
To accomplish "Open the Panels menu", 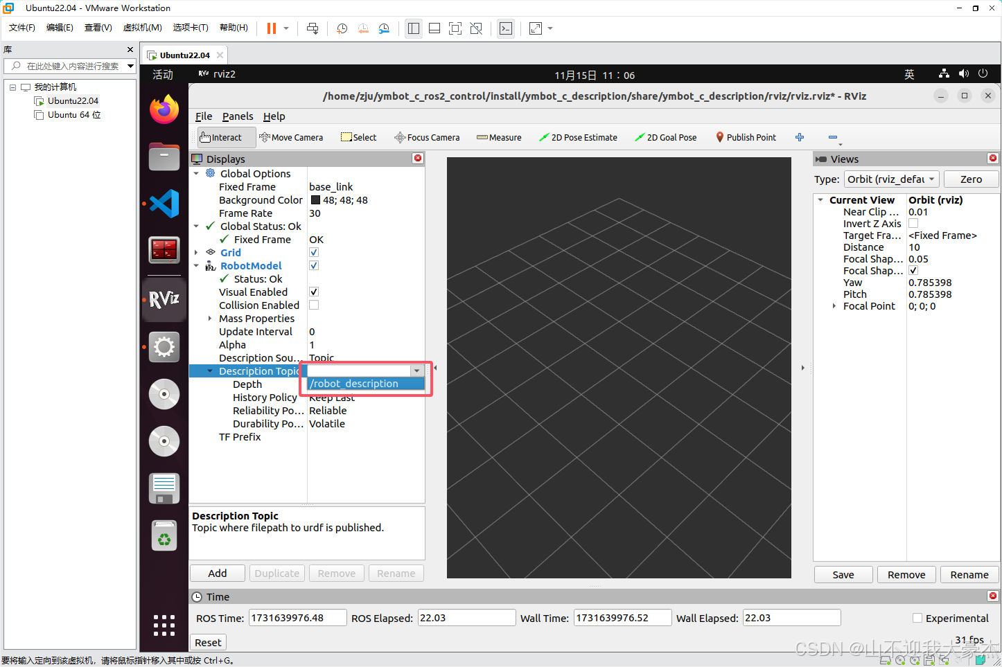I will pos(238,116).
